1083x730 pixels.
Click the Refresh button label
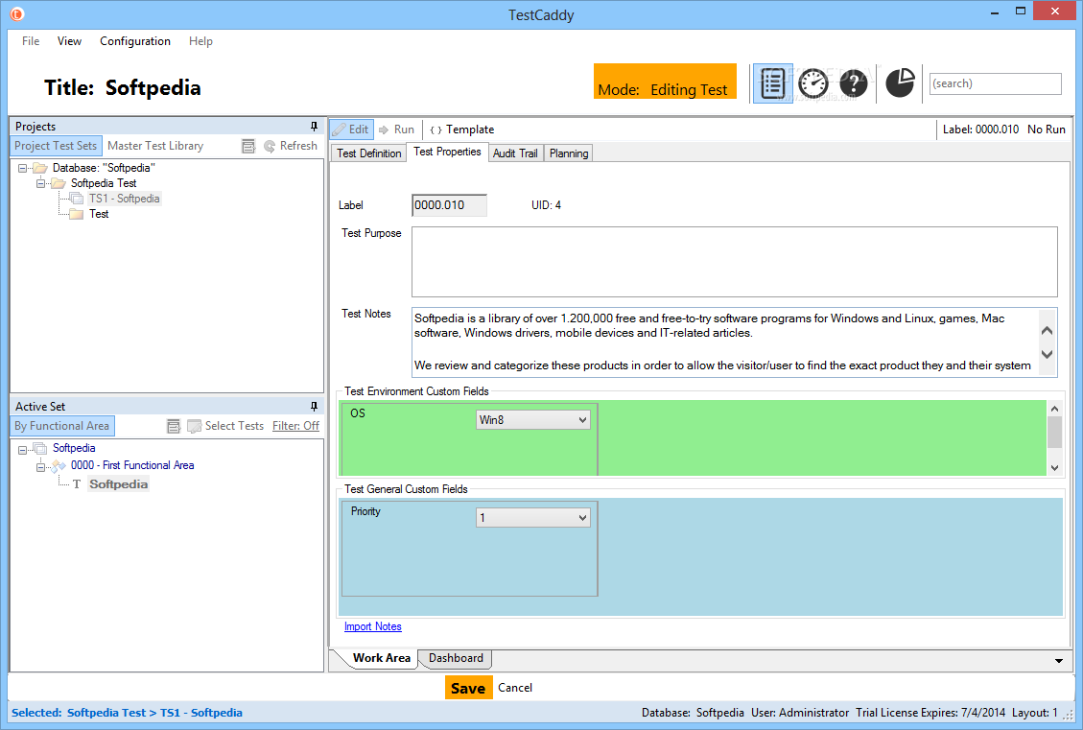(298, 146)
